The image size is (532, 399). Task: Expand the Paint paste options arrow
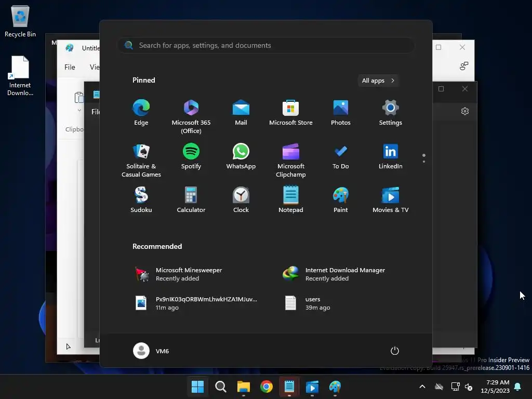(x=79, y=110)
